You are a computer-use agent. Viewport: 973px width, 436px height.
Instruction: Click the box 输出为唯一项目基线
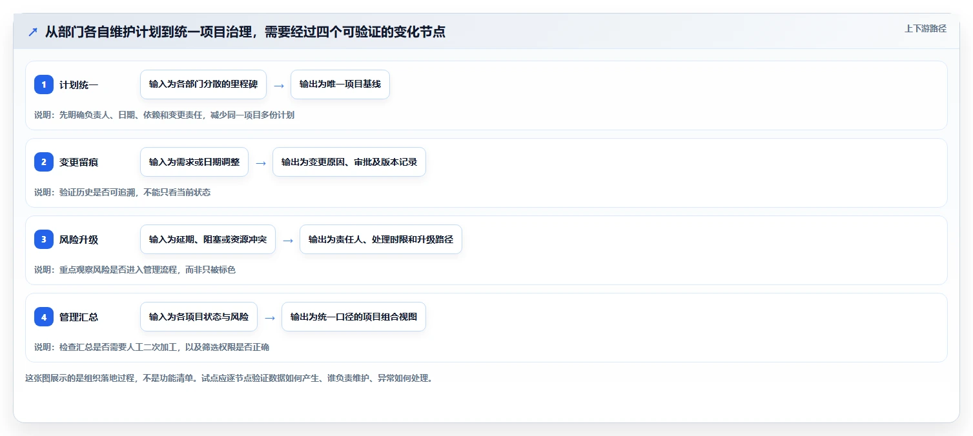(340, 84)
